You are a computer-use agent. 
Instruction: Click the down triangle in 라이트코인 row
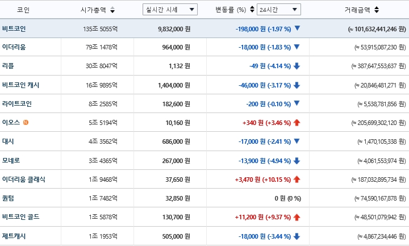pos(297,103)
